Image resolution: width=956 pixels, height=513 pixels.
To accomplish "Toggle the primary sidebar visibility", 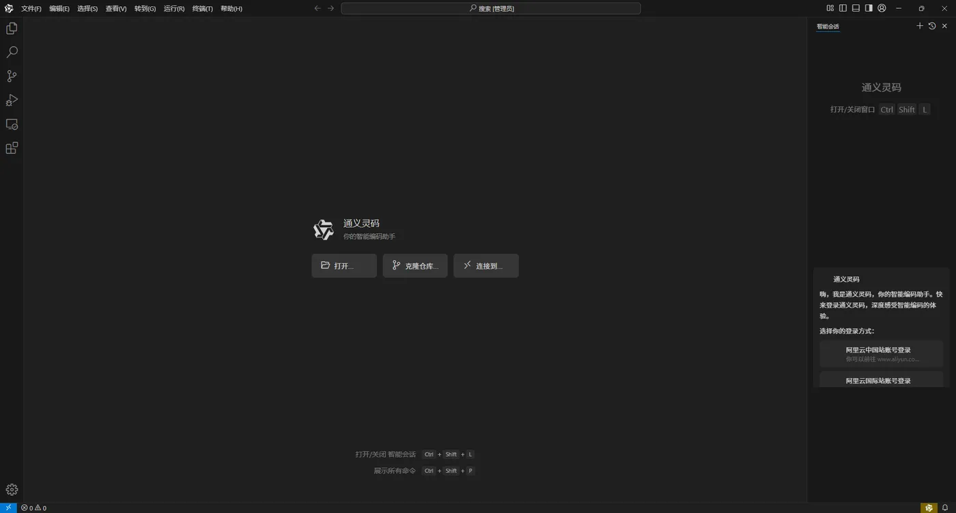I will (x=843, y=8).
